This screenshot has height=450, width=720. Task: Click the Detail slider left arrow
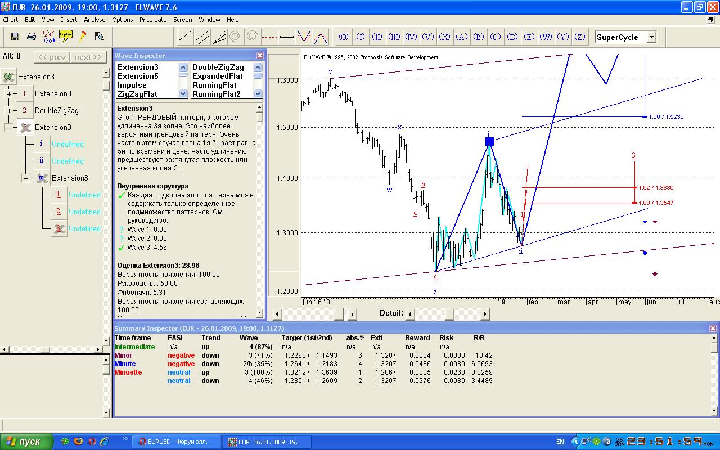coord(411,314)
